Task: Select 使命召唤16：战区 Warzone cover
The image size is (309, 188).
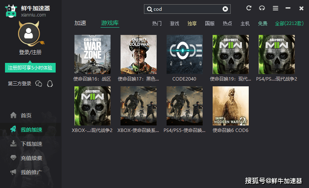Action: (x=93, y=54)
